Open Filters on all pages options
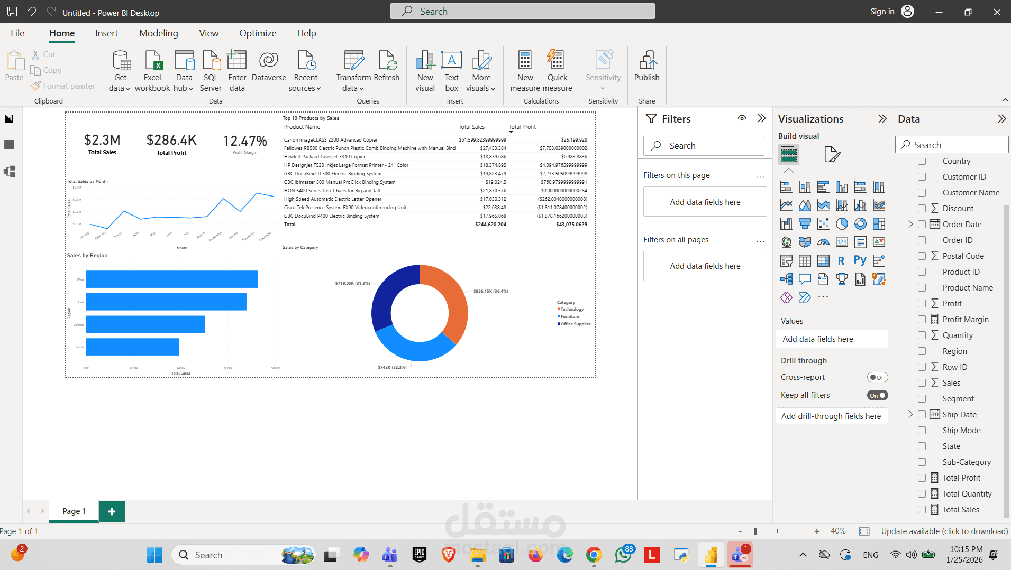Screen dimensions: 1011x570 760,240
